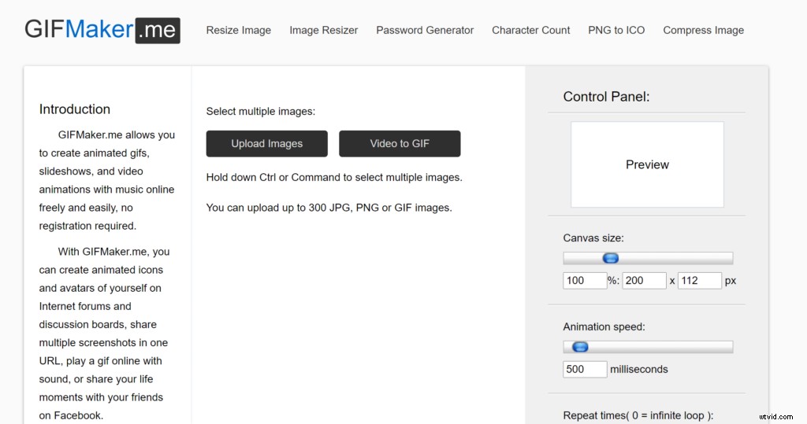Click the Introduction heading
Screen dimensions: 807x424
point(75,109)
